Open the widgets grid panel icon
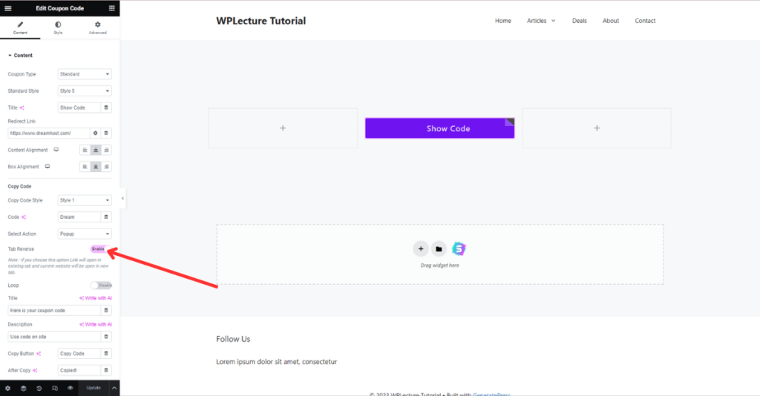 [x=111, y=8]
